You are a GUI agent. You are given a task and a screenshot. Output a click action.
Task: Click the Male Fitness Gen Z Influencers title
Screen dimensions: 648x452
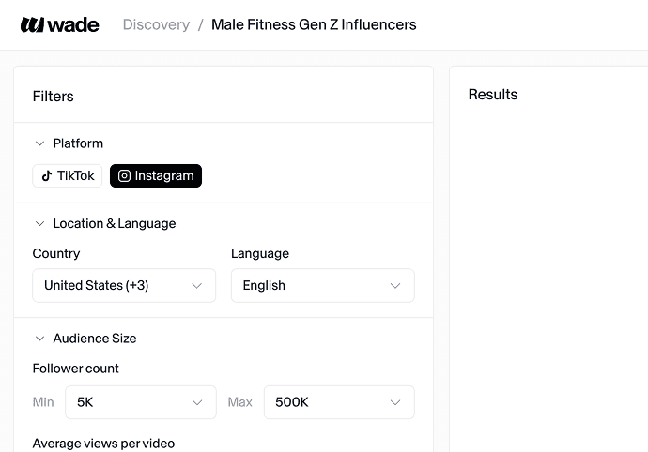(314, 24)
